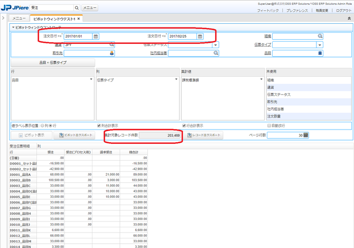Open the 伝票ステータス dropdown arrow
The width and height of the screenshot is (354, 248).
click(x=216, y=45)
